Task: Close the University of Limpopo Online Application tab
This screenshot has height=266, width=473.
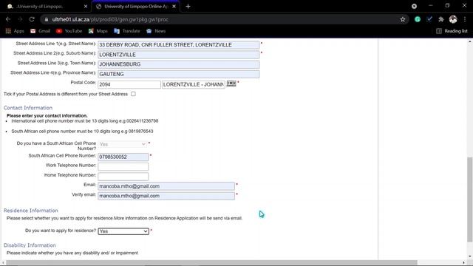Action: pos(174,7)
